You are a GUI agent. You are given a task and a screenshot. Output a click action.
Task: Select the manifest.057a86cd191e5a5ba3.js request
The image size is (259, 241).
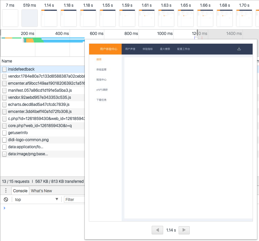(x=40, y=90)
